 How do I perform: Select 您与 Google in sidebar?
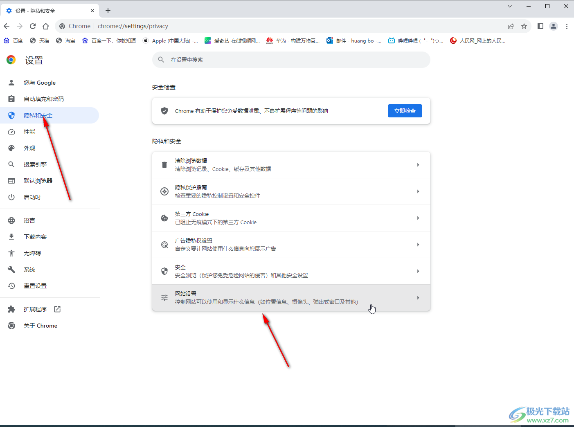click(x=50, y=83)
